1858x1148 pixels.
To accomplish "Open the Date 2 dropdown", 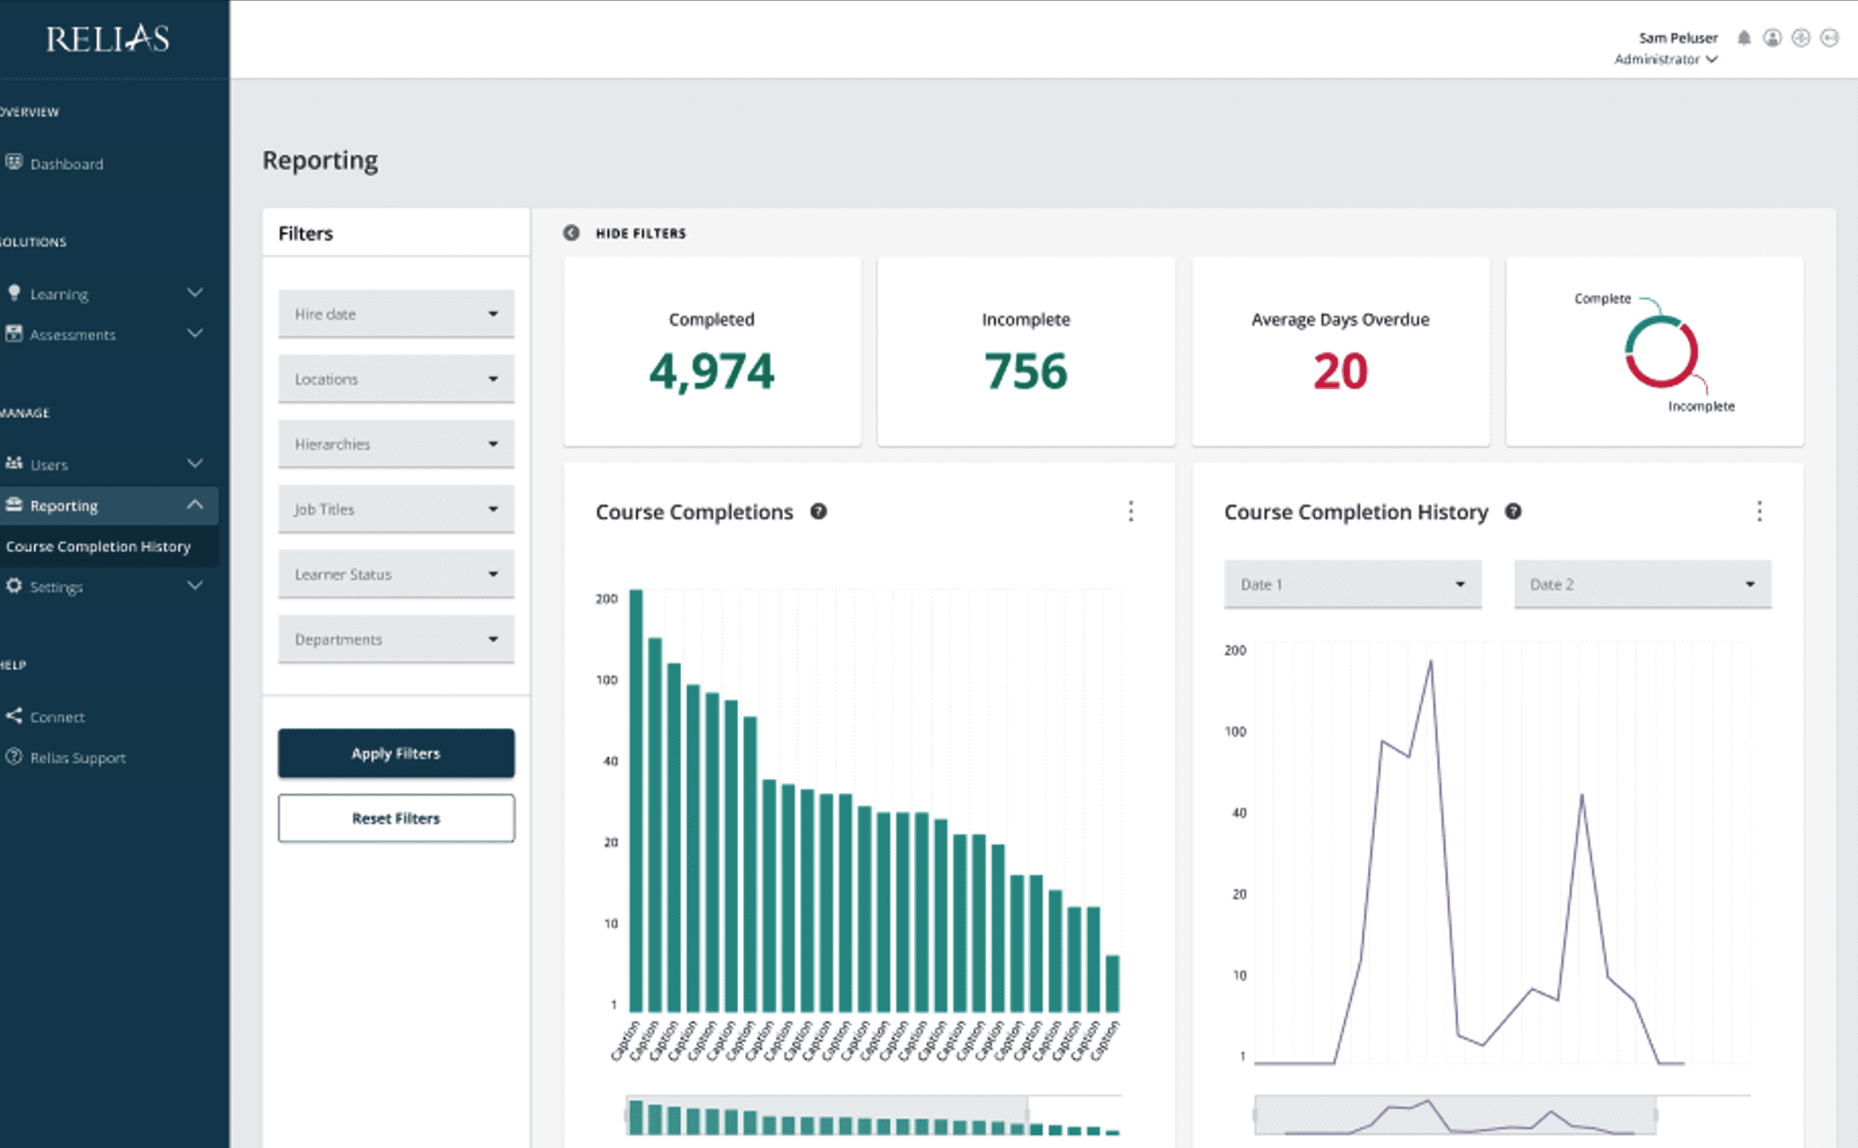I will click(1643, 584).
